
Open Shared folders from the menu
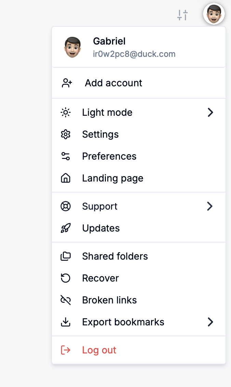139,256
